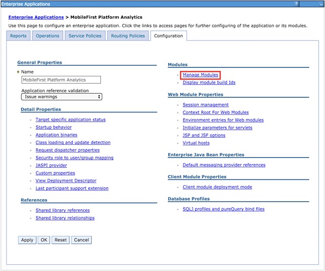Viewport: 325px width, 271px height.
Task: Open the Startup behavior link
Action: (53, 127)
